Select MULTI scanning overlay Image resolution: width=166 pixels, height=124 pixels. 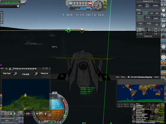click(126, 104)
